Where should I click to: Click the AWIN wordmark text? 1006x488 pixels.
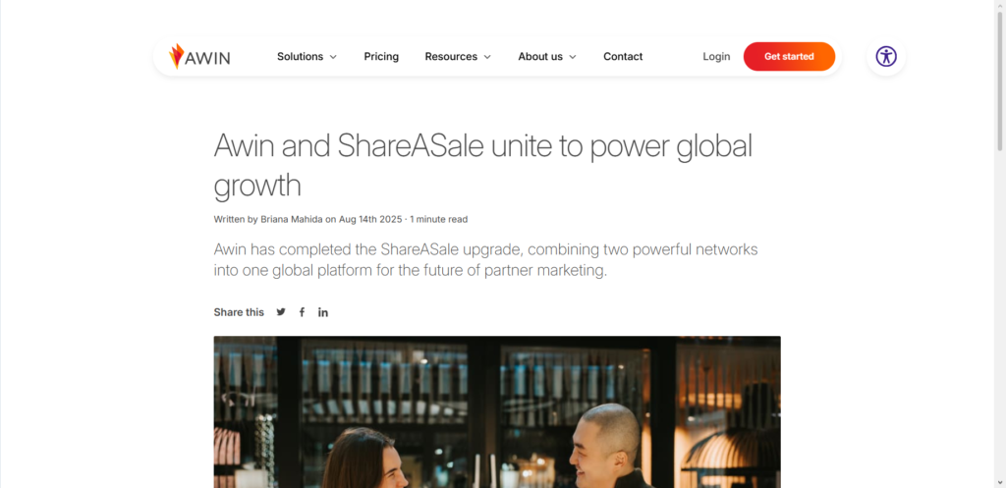(x=207, y=59)
